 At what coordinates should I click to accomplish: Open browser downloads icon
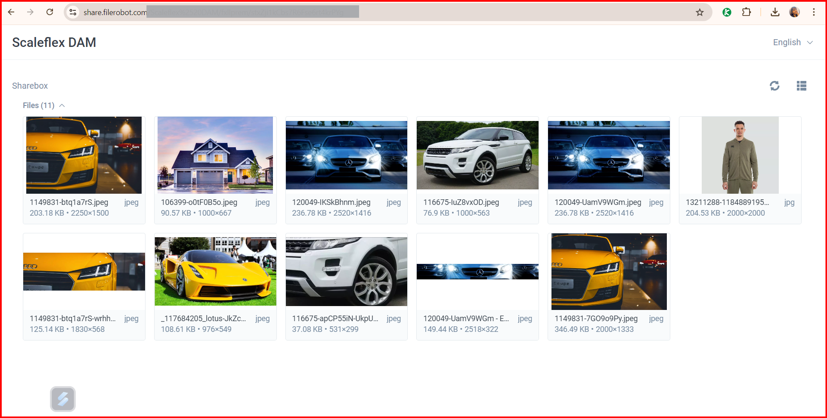(775, 12)
